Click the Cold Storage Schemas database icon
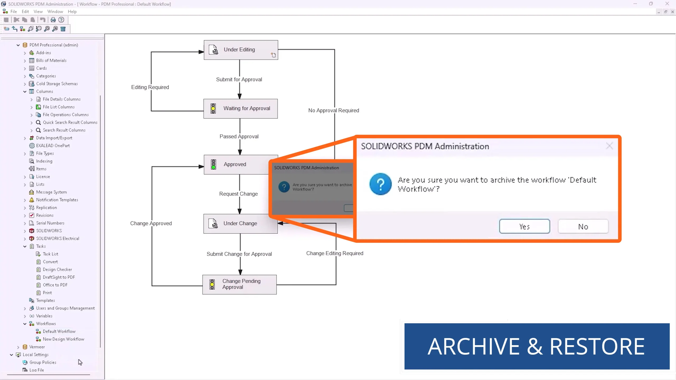Viewport: 676px width, 380px height. pyautogui.click(x=31, y=84)
